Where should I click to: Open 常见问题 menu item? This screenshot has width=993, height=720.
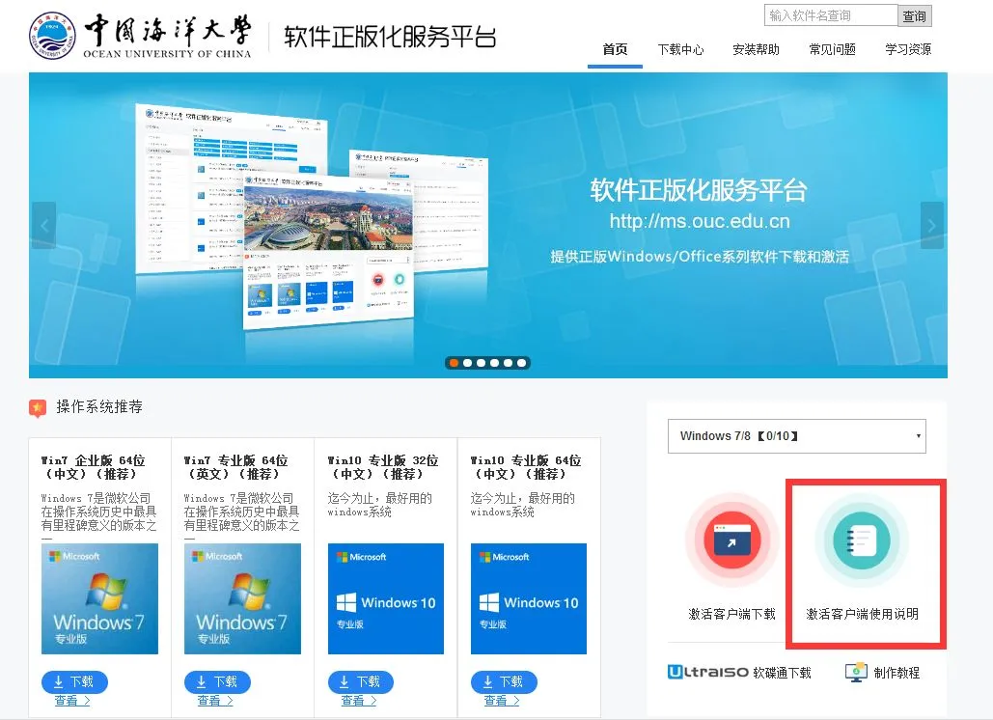(x=832, y=49)
